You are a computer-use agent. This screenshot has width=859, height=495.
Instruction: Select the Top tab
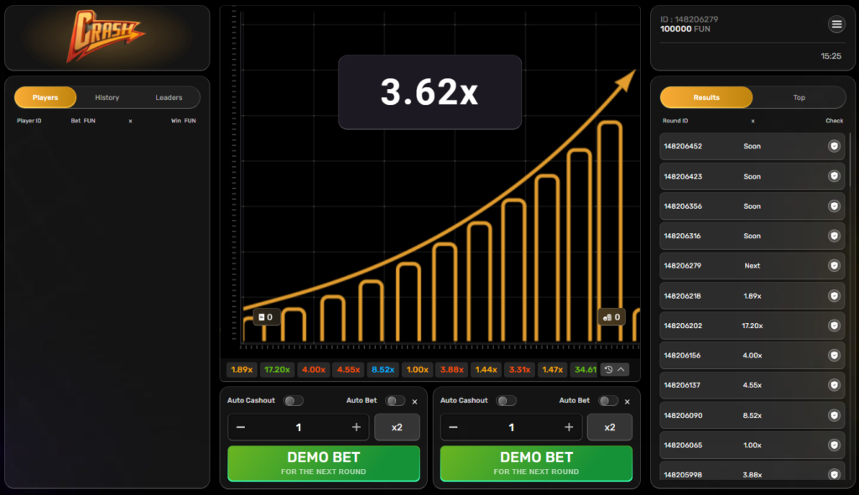[x=799, y=97]
